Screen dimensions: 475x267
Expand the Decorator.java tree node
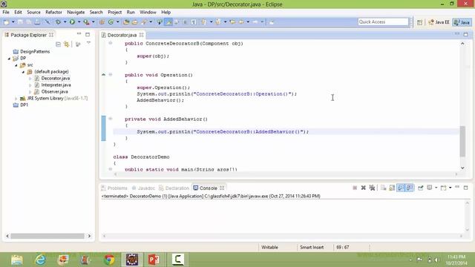30,79
